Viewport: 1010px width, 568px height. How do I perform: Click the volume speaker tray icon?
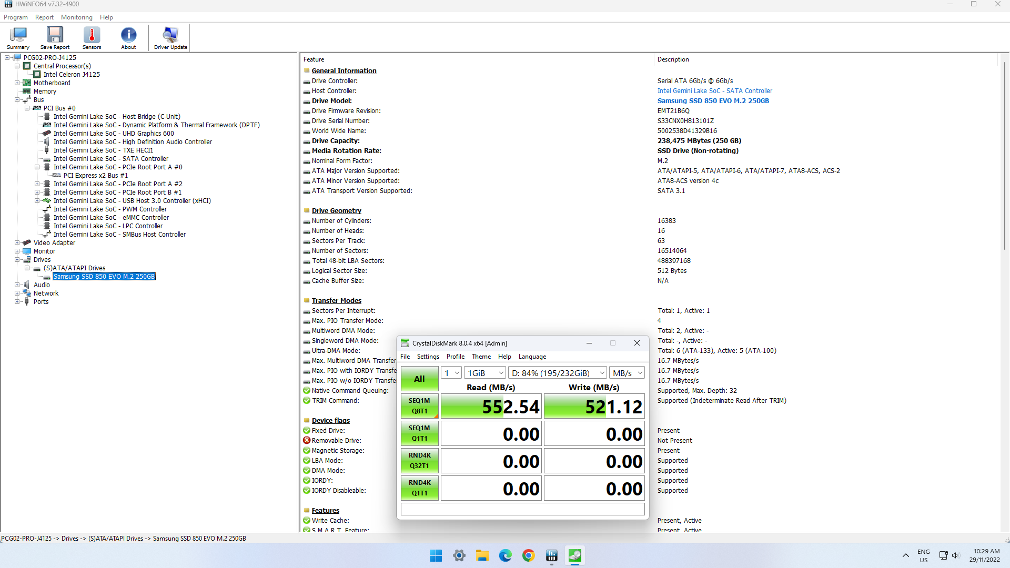[956, 555]
